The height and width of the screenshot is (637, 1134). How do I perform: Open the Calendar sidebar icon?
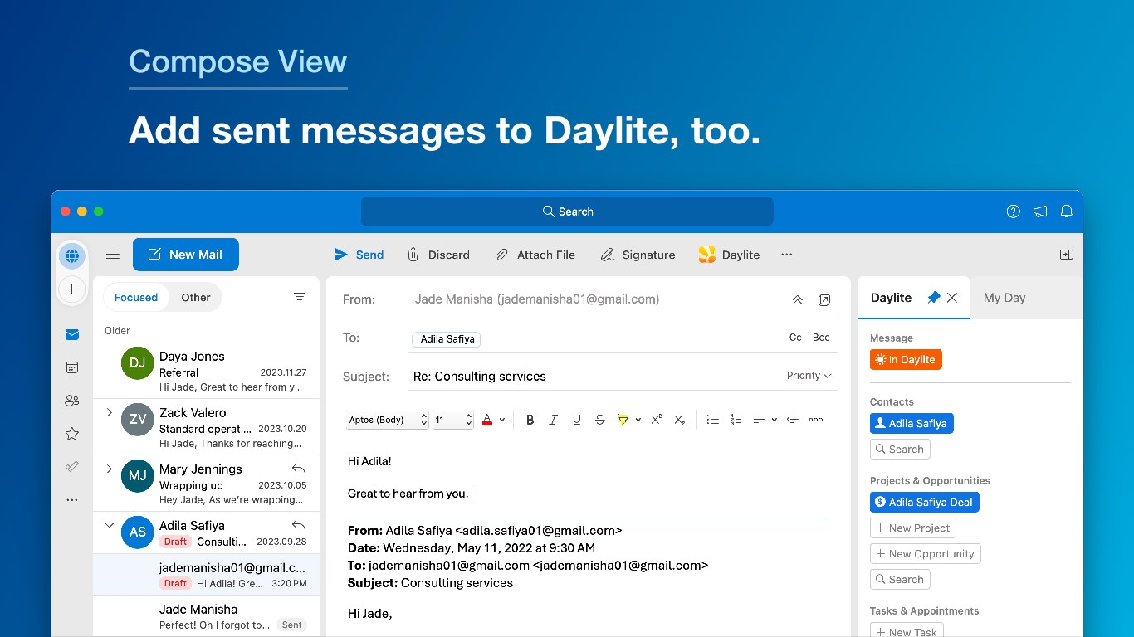pos(72,367)
